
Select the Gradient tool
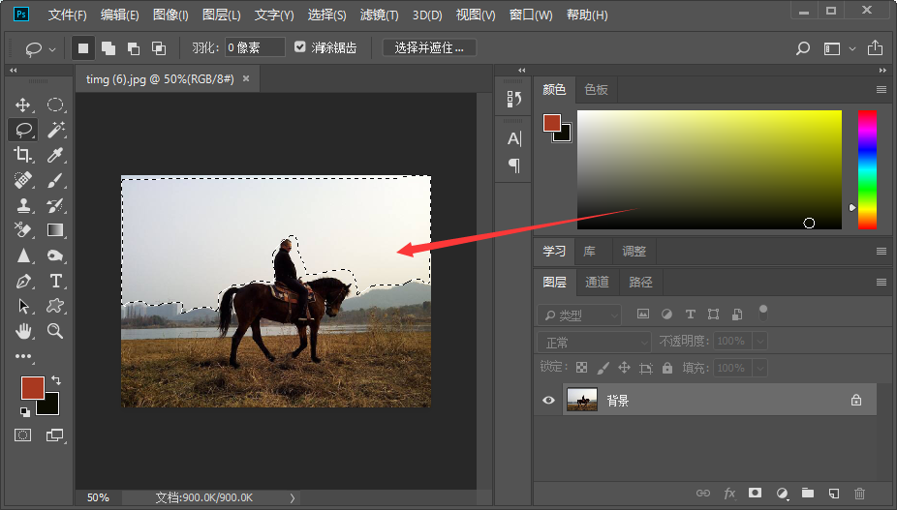(55, 230)
